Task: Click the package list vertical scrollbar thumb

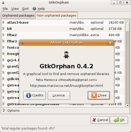Action: (127, 27)
